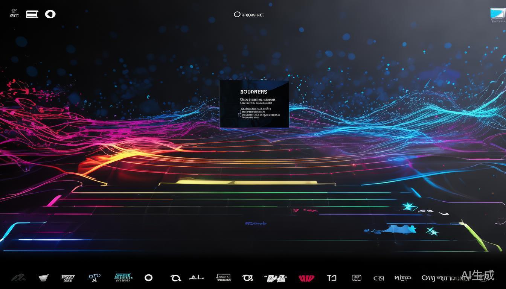
Task: Click the top-center circle title label
Action: click(249, 15)
